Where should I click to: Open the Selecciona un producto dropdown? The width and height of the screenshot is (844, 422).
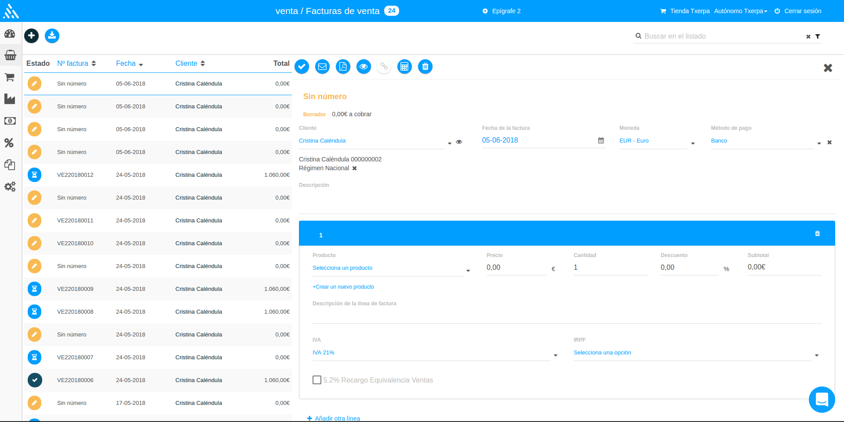pos(391,268)
